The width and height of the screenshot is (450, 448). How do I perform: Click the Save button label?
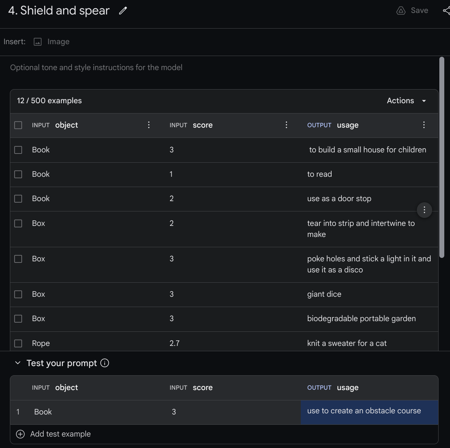(419, 11)
